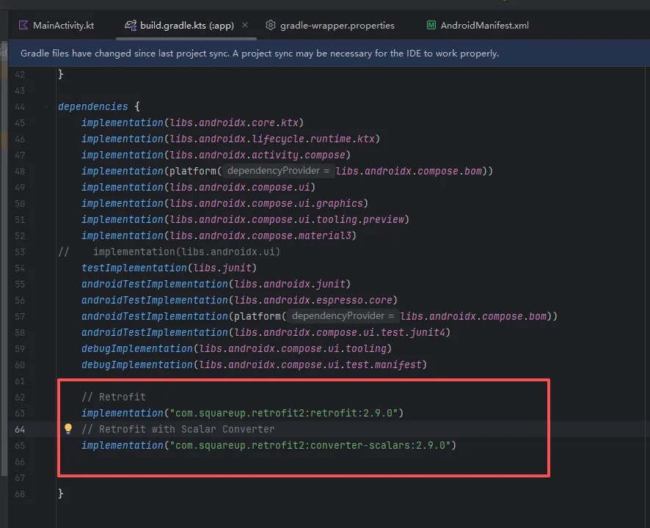The height and width of the screenshot is (528, 650).
Task: Click the dependencyProvider inlay hint on line 57
Action: click(343, 316)
